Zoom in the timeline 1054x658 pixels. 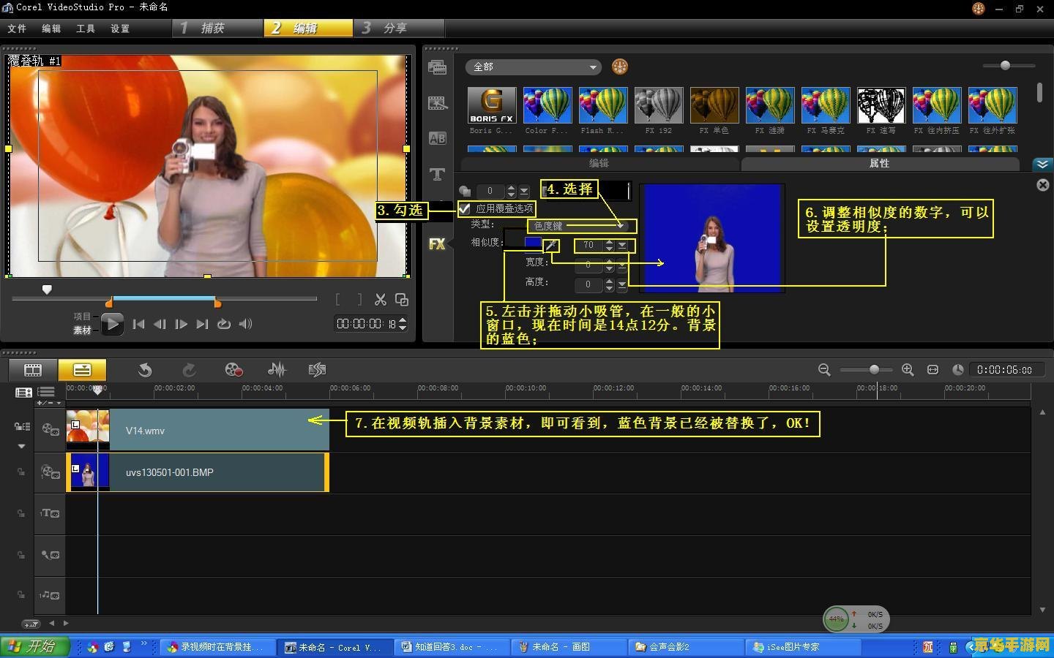908,370
